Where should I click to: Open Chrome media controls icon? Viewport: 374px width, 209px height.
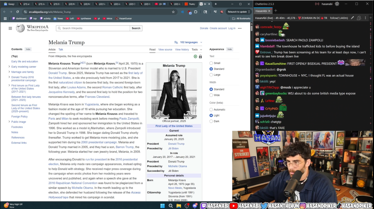(x=215, y=12)
